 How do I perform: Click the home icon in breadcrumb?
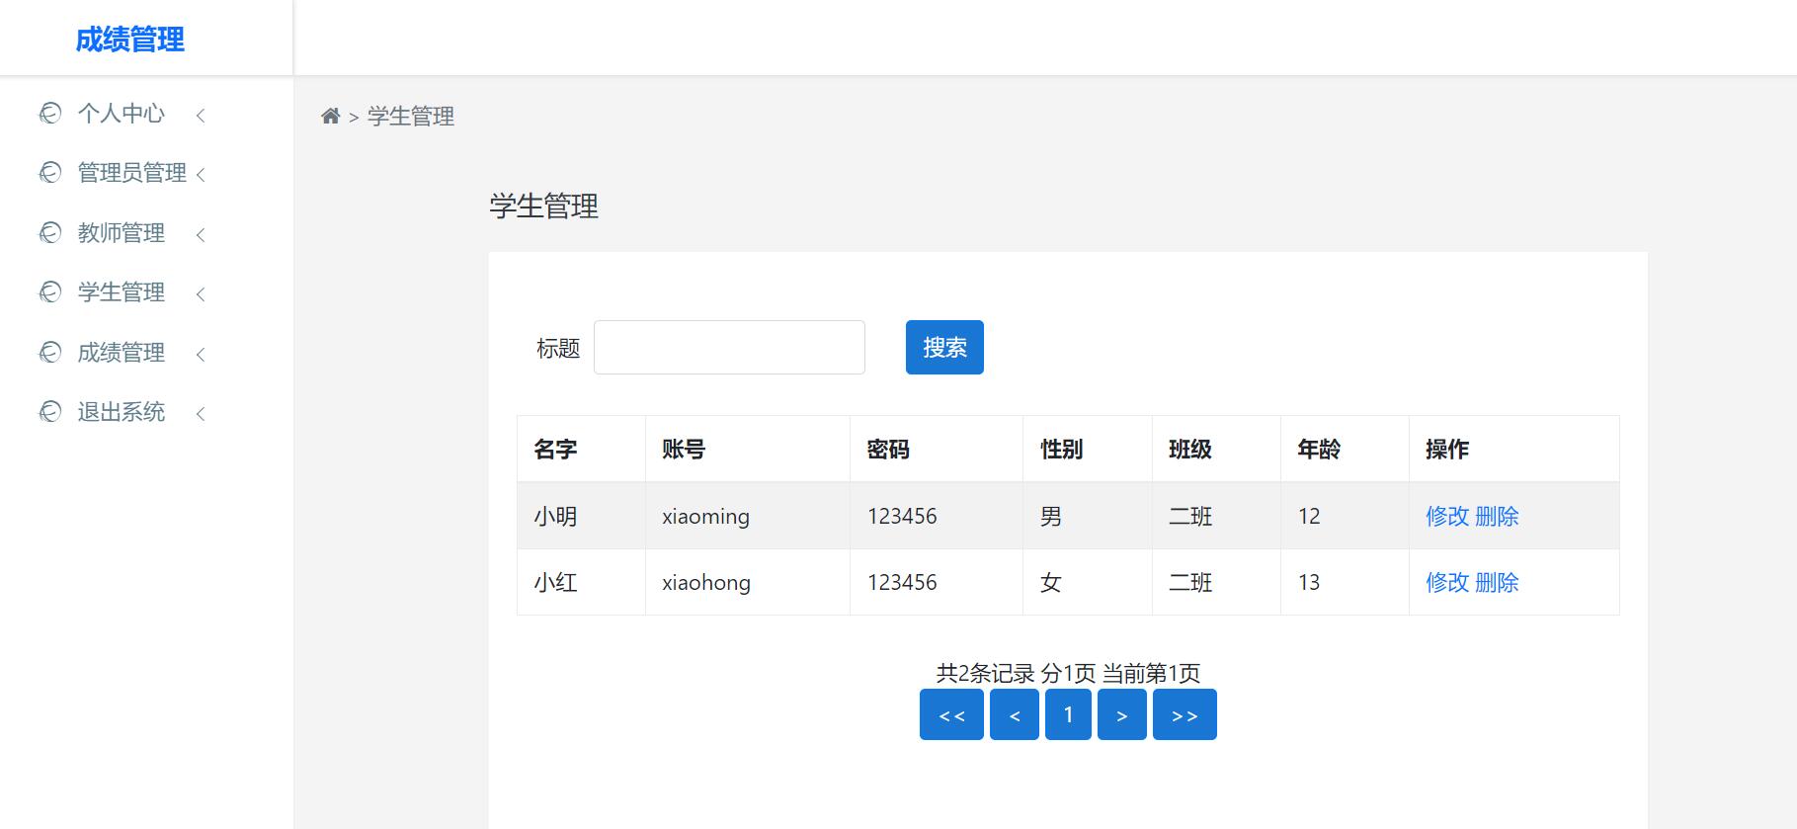(x=331, y=117)
